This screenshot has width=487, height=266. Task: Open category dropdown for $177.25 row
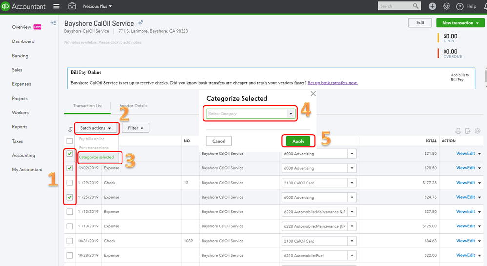click(352, 183)
